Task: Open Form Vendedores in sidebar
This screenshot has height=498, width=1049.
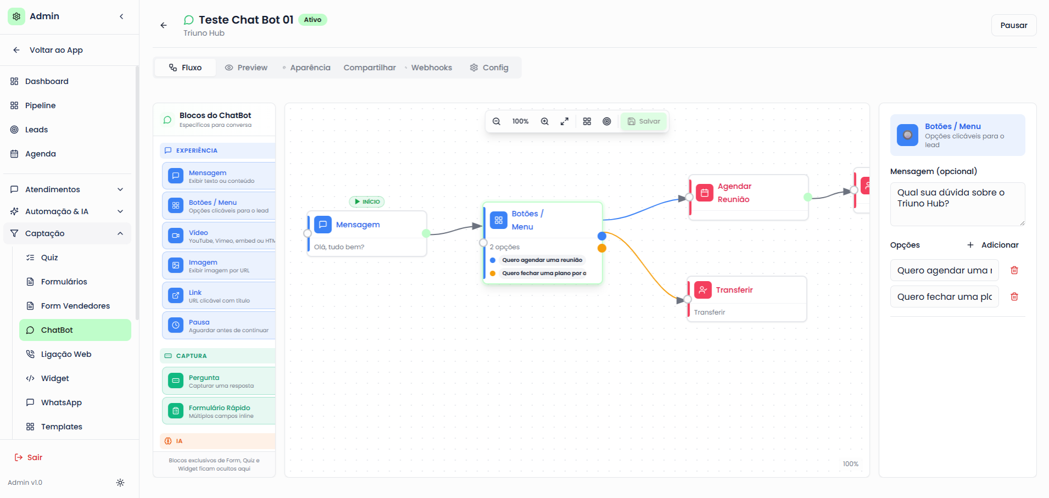Action: pyautogui.click(x=75, y=306)
